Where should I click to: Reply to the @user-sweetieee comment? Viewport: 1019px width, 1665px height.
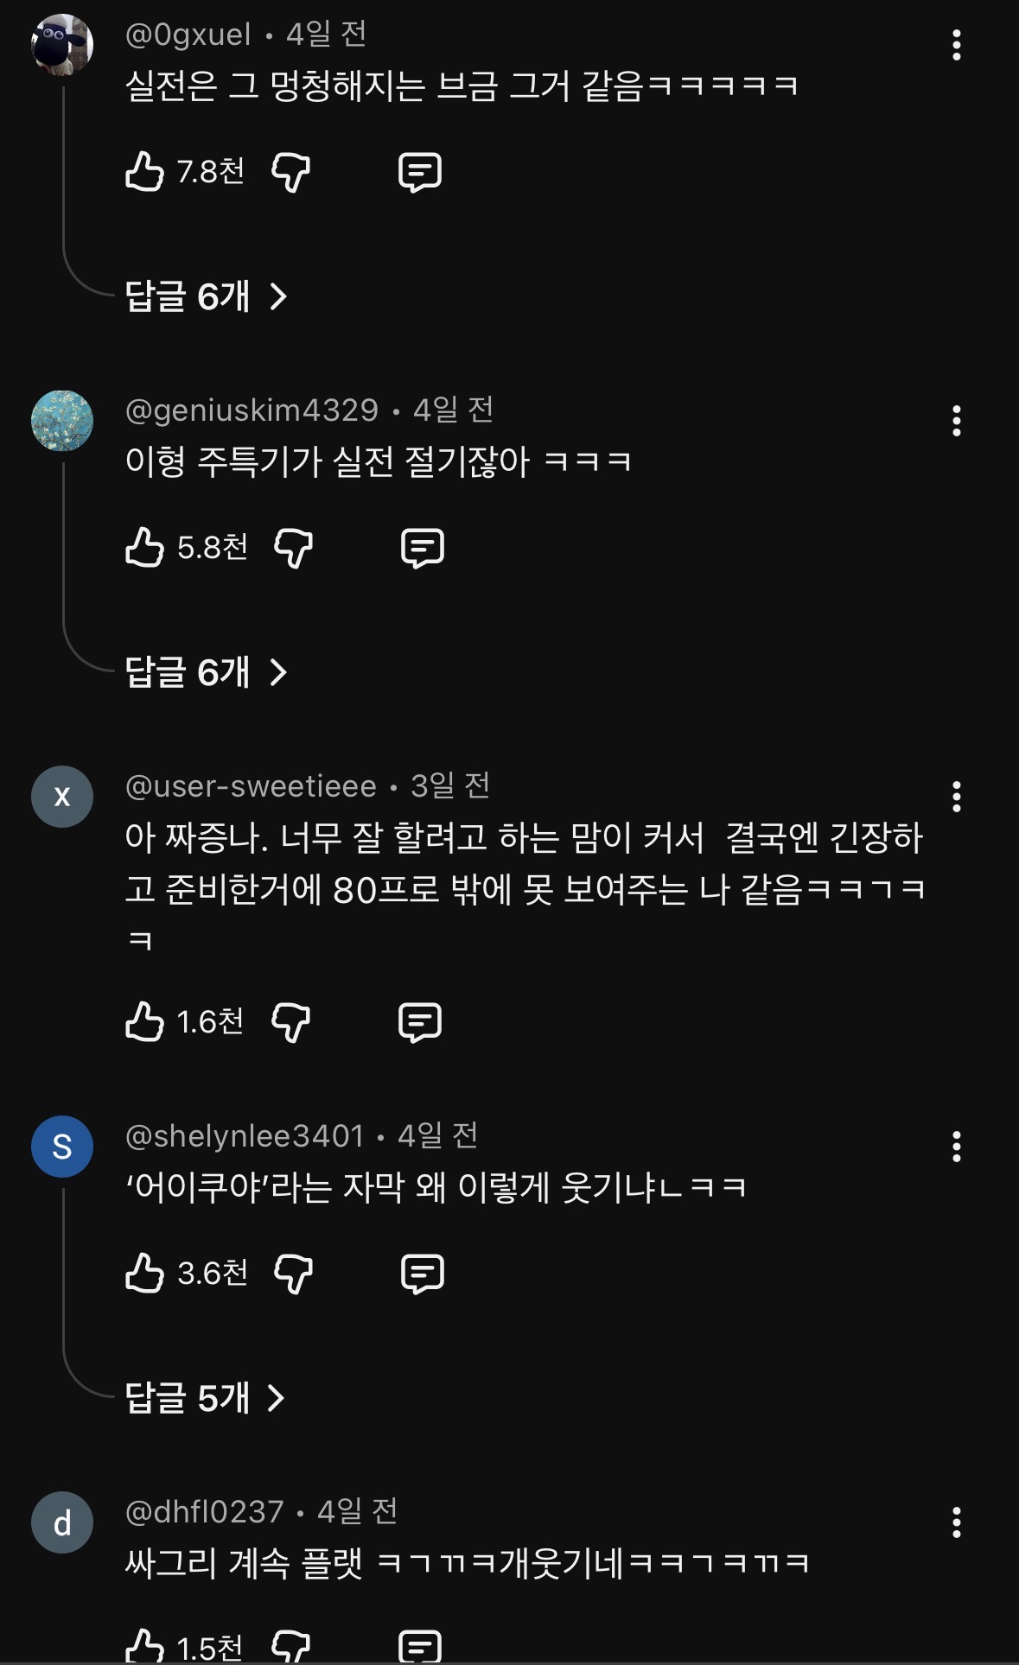(x=420, y=1021)
